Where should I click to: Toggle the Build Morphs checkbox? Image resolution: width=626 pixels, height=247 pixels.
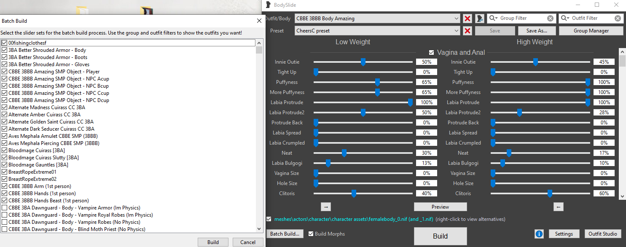tap(311, 234)
